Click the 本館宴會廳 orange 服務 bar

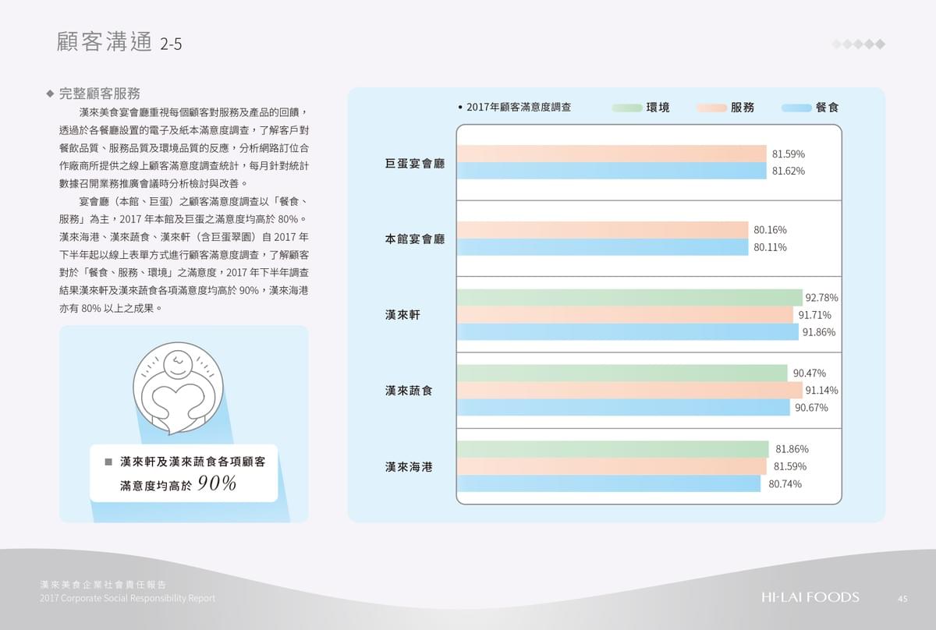pyautogui.click(x=602, y=230)
